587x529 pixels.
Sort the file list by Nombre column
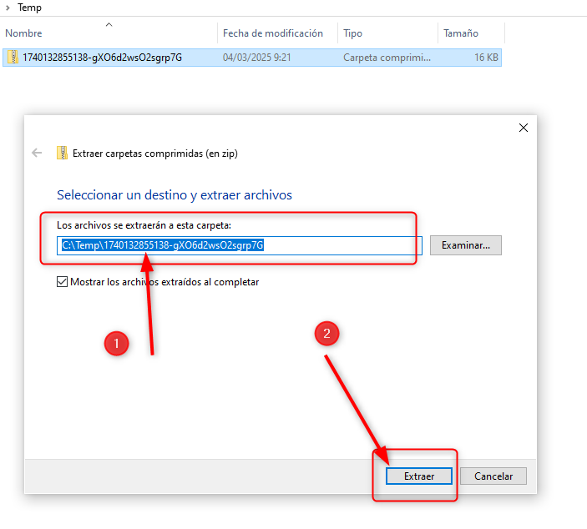(23, 33)
